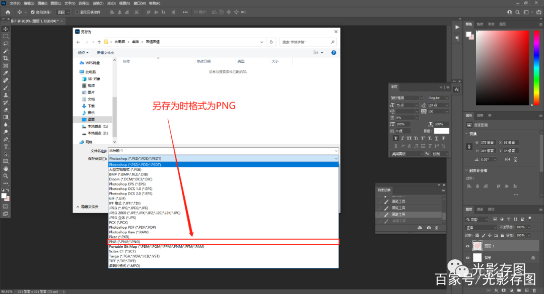The height and width of the screenshot is (294, 544).
Task: Select the Spot Healing Brush tool
Action: point(6,80)
